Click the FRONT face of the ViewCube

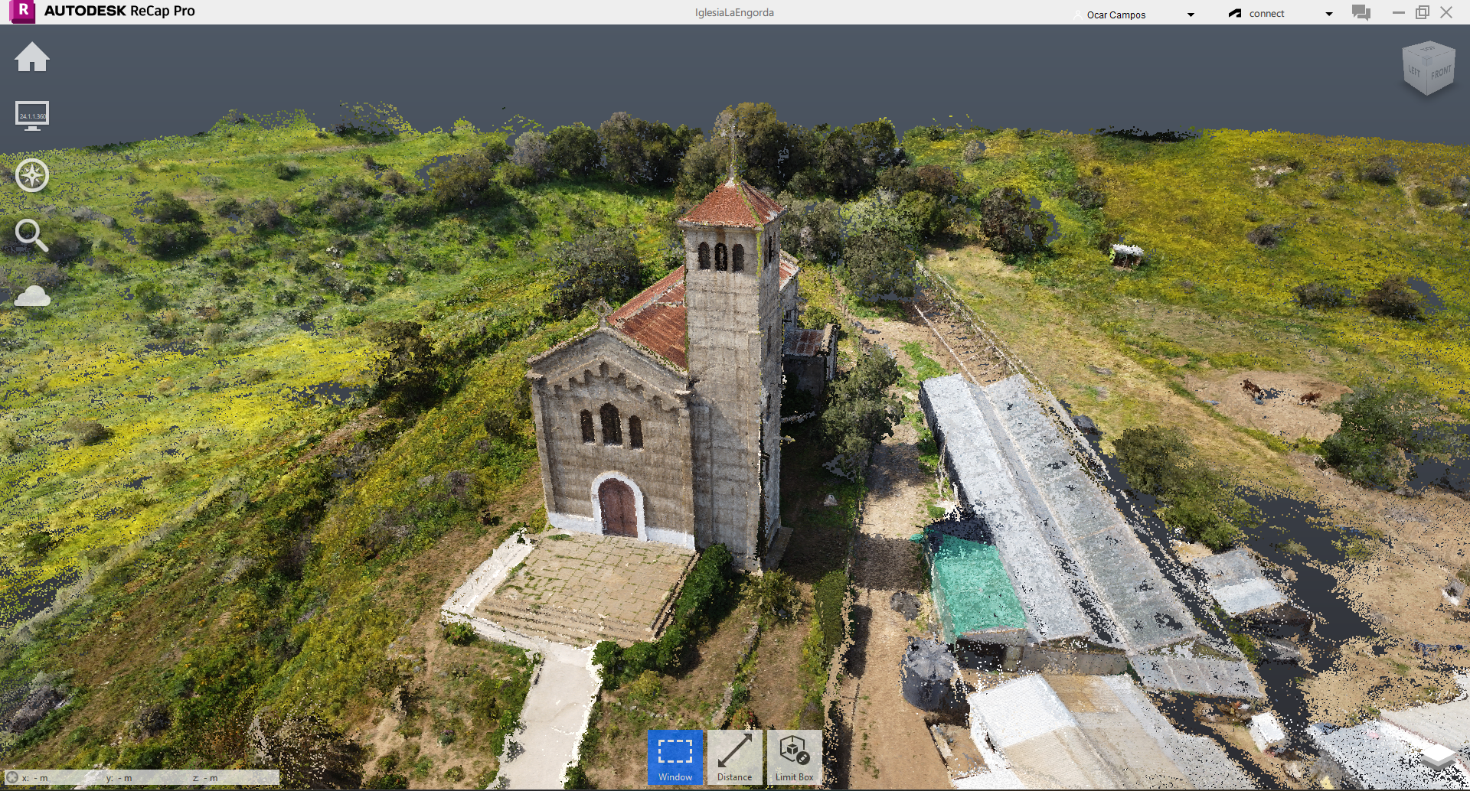pos(1440,73)
